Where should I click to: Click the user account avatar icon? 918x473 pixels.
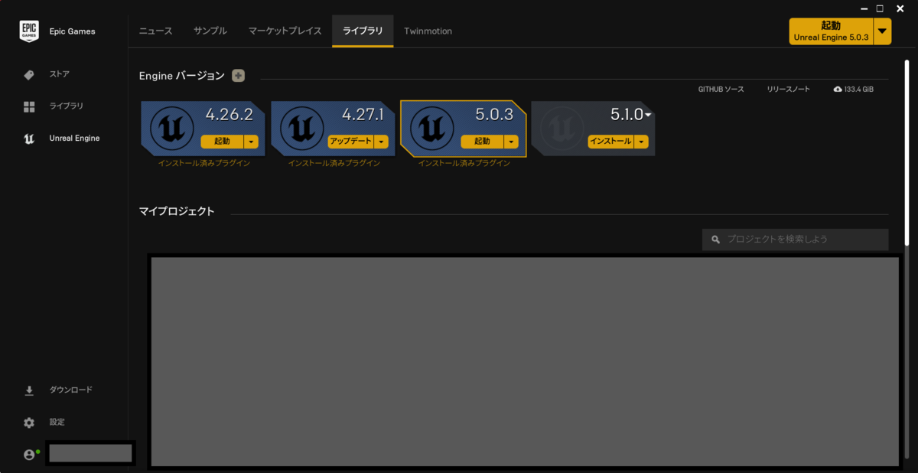(29, 455)
